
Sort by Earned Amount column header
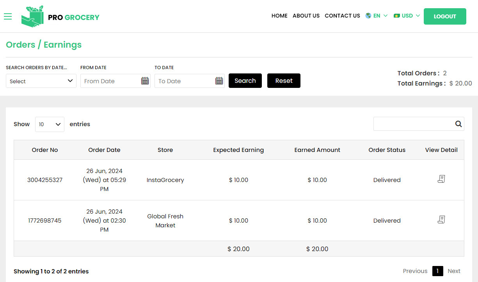click(x=317, y=150)
